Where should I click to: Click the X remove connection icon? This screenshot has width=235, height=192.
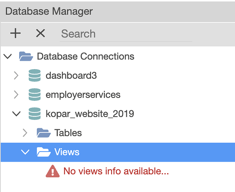pos(40,33)
